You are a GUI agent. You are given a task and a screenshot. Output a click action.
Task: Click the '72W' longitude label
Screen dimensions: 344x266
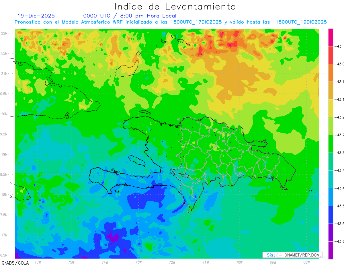pos(172,262)
